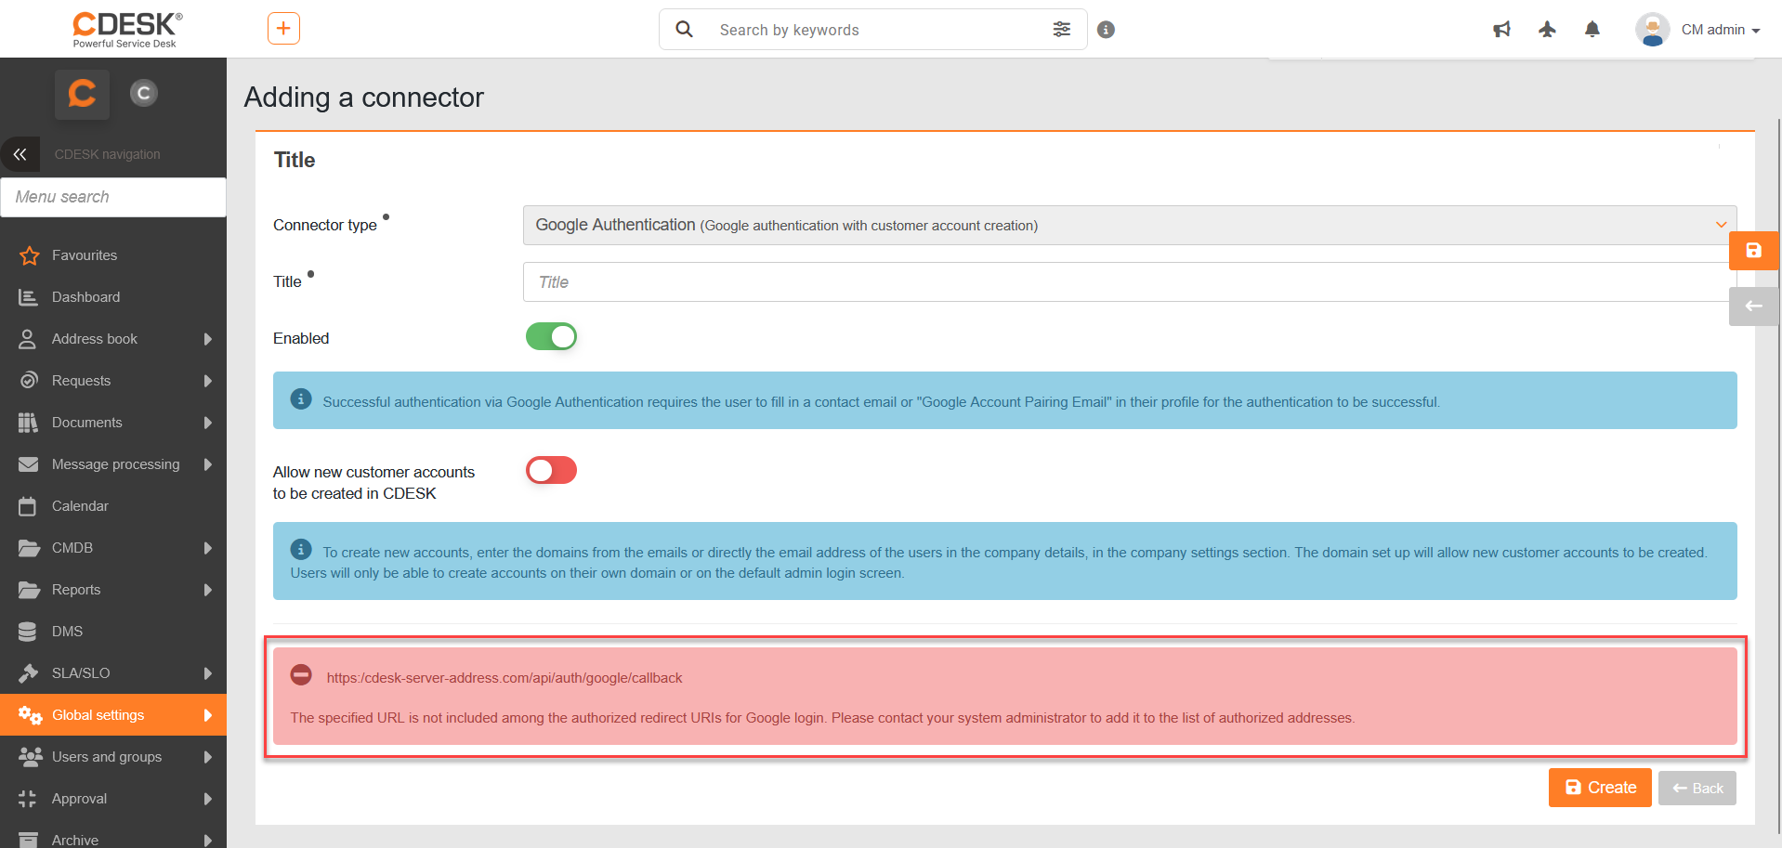Focus the Title input field
The image size is (1782, 848).
(1130, 281)
